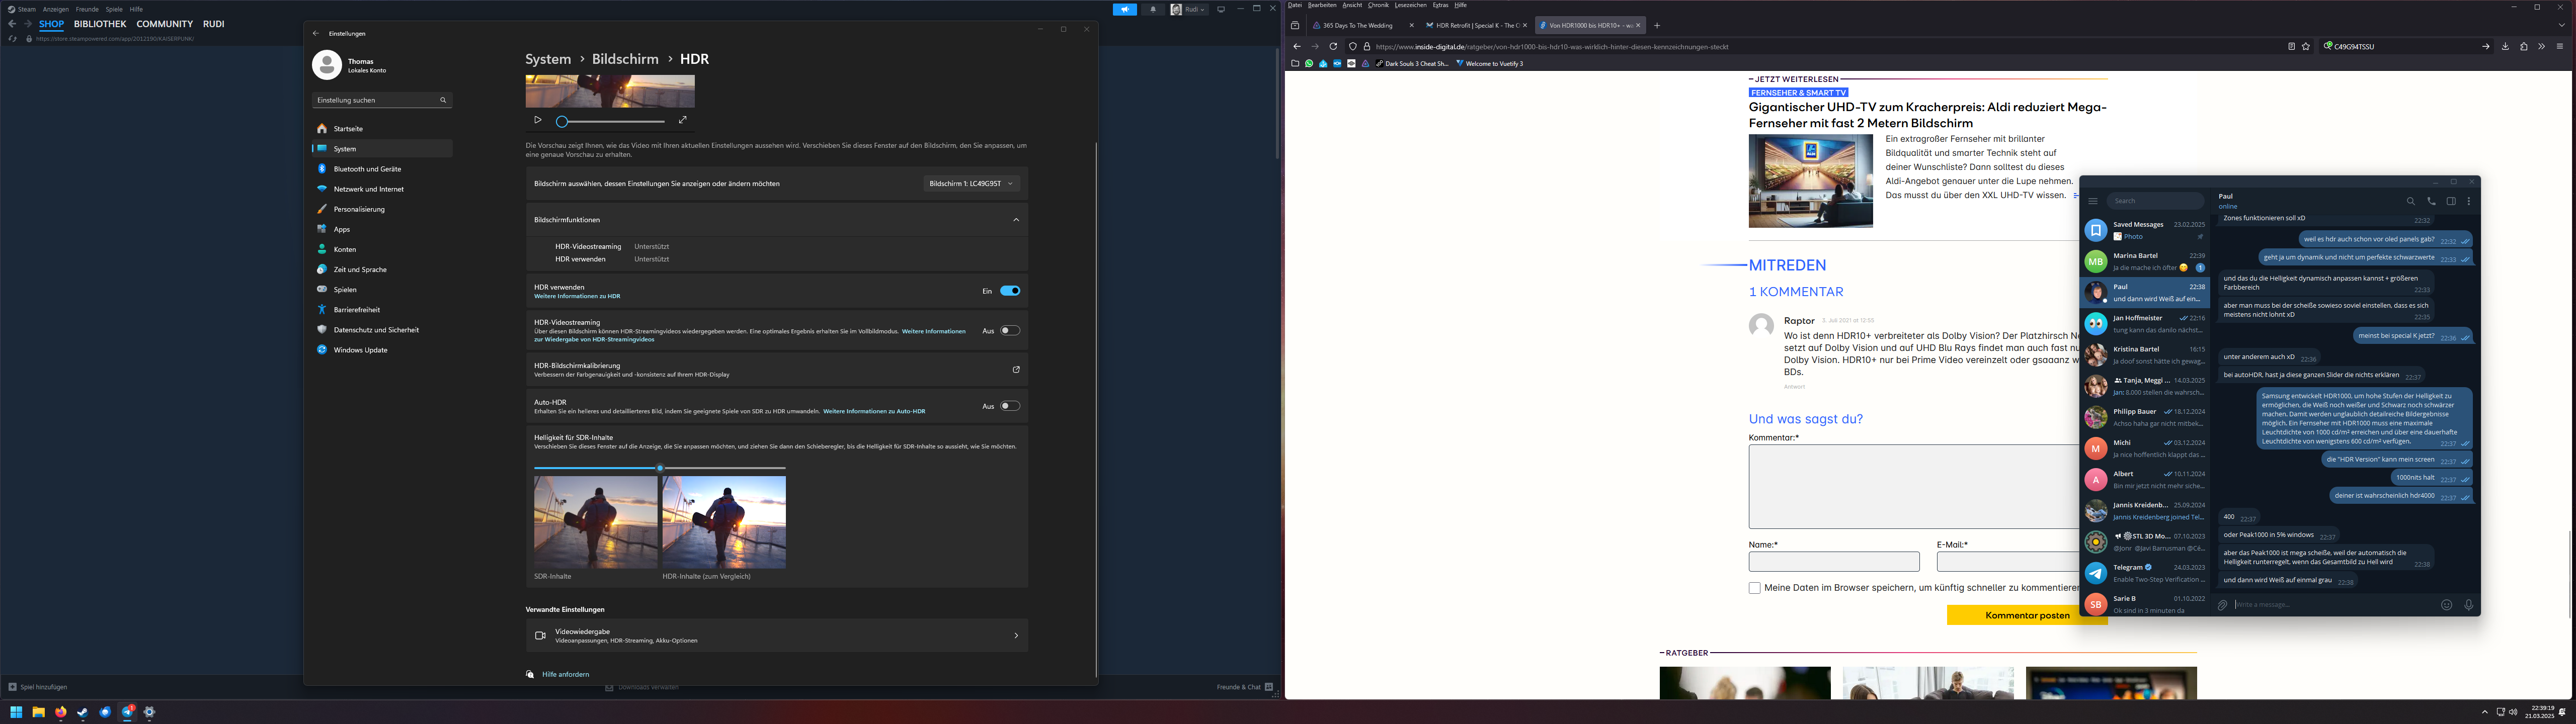This screenshot has width=2576, height=724.
Task: Open the Telegram hamburger menu
Action: (x=2092, y=201)
